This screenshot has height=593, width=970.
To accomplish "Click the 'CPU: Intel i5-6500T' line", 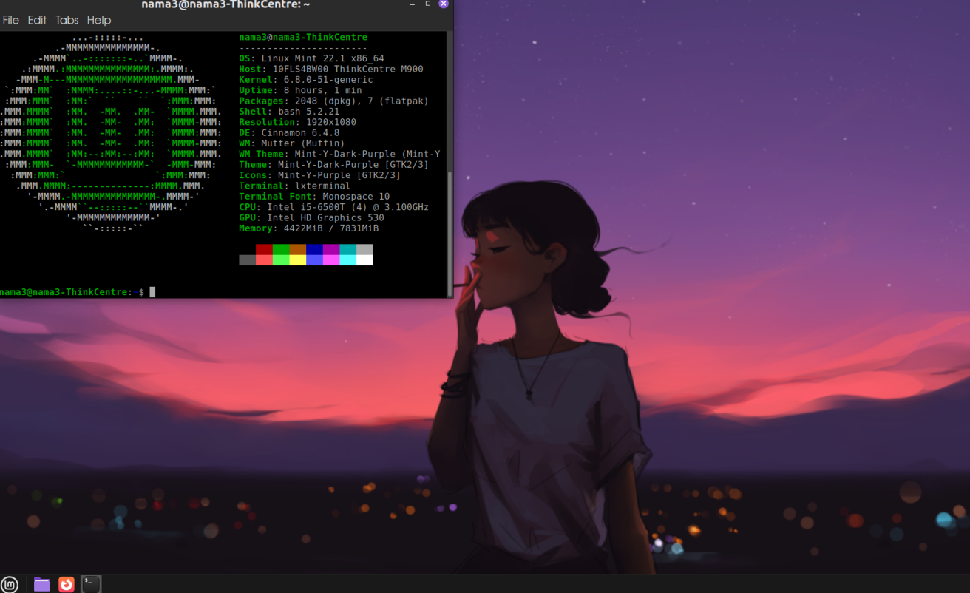I will pyautogui.click(x=333, y=207).
